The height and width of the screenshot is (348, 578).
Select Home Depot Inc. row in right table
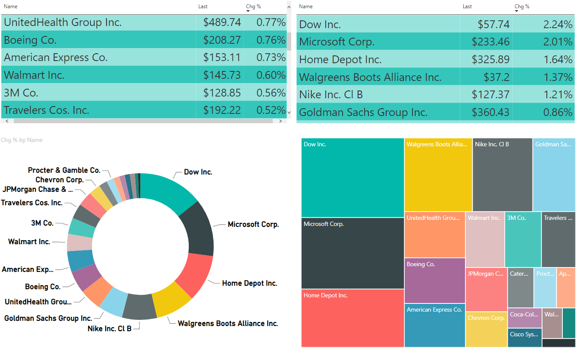(436, 59)
